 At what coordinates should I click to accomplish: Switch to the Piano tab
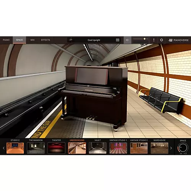point(6,40)
